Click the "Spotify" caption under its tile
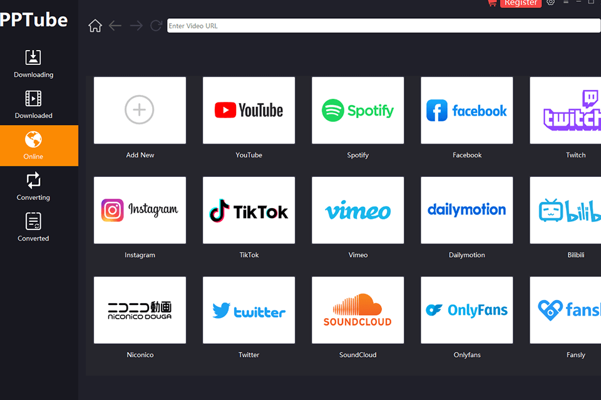Image resolution: width=601 pixels, height=400 pixels. click(x=357, y=155)
